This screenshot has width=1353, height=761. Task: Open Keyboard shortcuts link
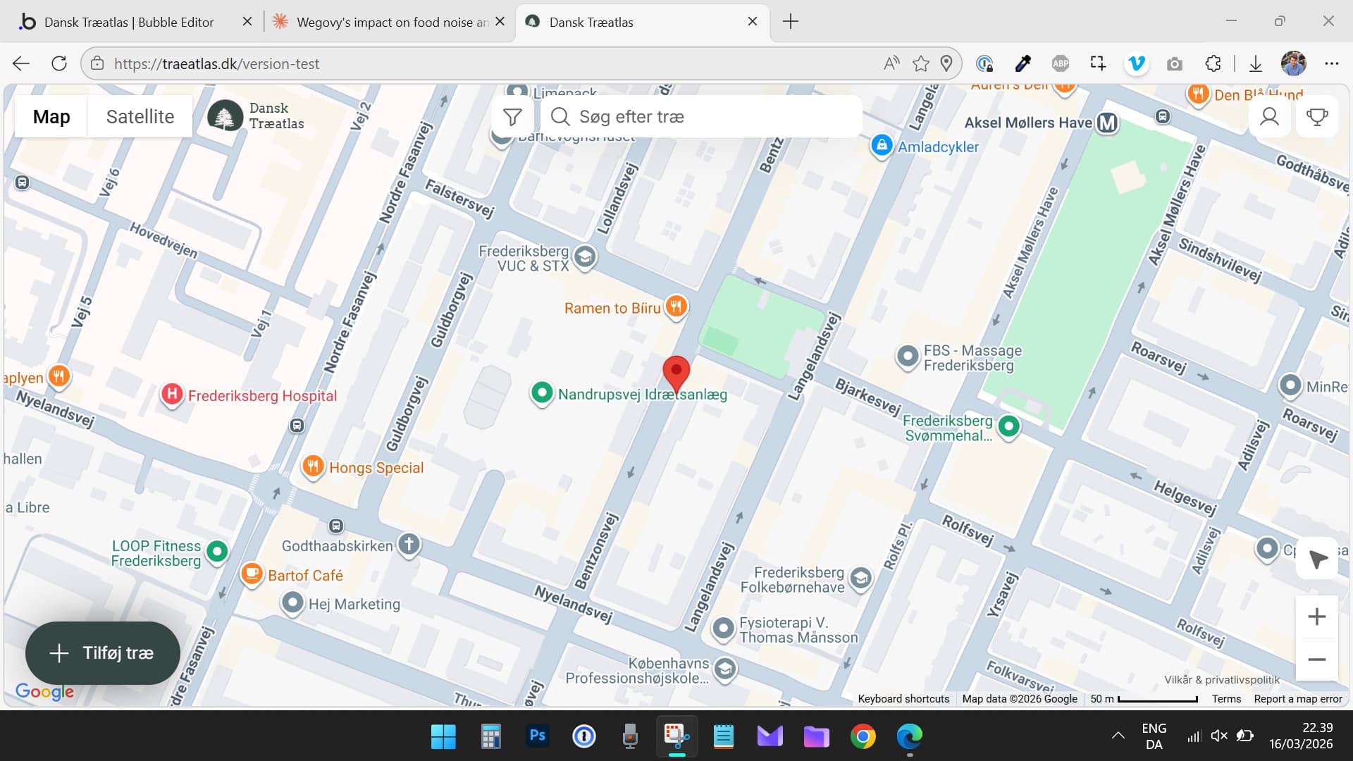(903, 699)
